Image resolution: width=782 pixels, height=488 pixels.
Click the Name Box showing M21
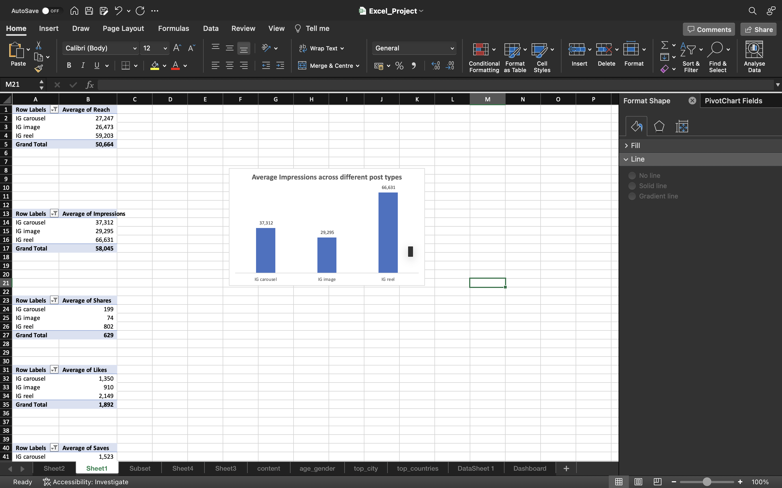21,85
